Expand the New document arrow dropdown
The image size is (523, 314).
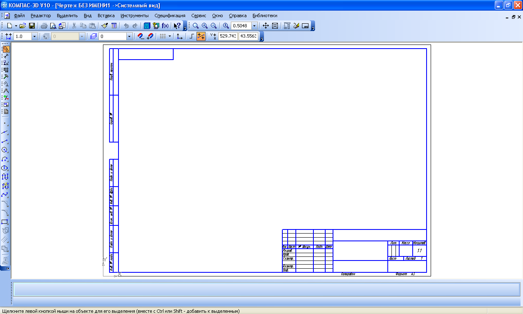pyautogui.click(x=16, y=26)
